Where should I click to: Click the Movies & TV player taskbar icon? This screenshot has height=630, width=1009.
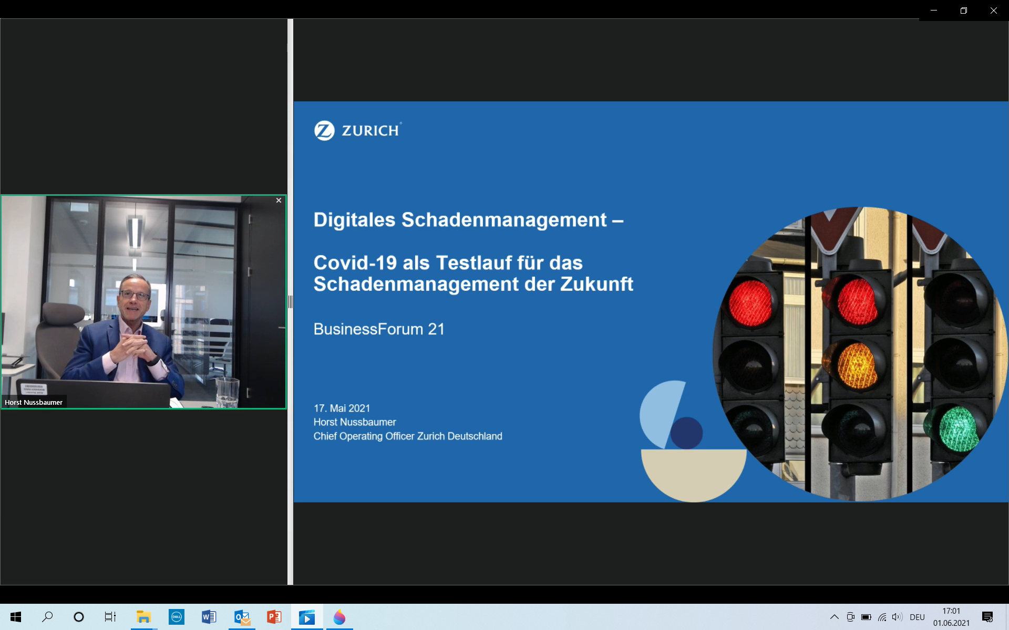click(307, 617)
